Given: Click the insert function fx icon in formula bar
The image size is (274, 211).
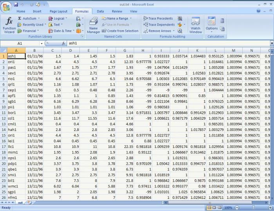Looking at the screenshot, I should click(x=63, y=43).
